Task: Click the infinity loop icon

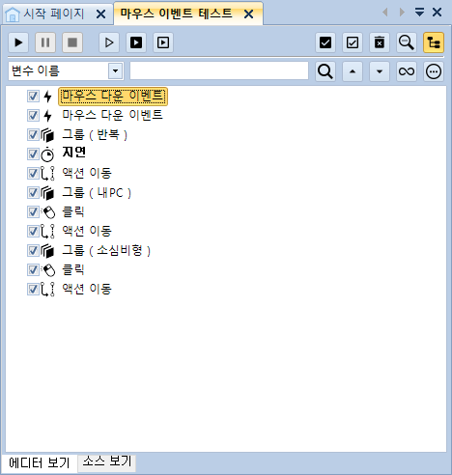Action: pos(407,71)
